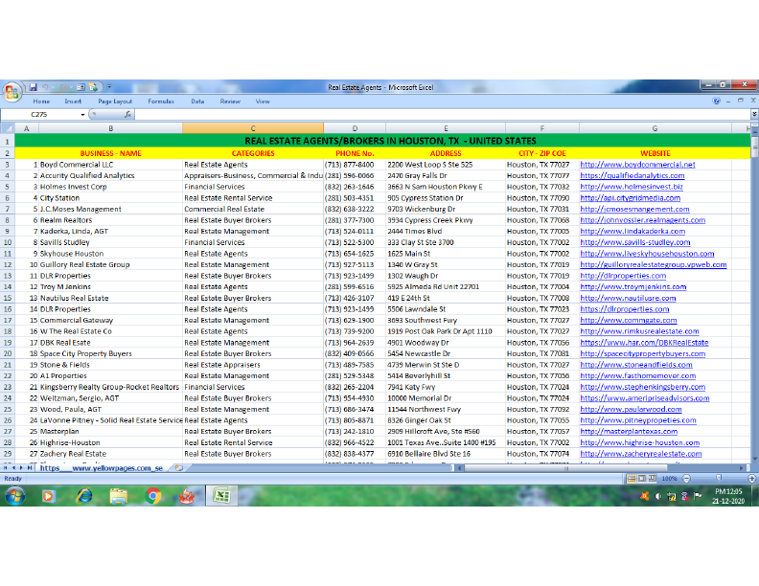Open the Review ribbon tab

[x=230, y=101]
